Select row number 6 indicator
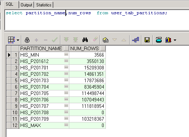 15,87
